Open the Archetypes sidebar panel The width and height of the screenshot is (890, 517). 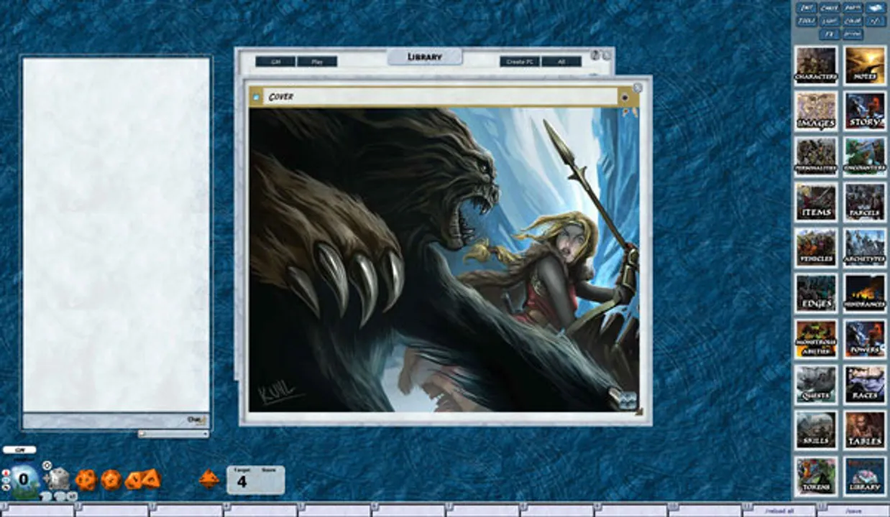pyautogui.click(x=865, y=247)
